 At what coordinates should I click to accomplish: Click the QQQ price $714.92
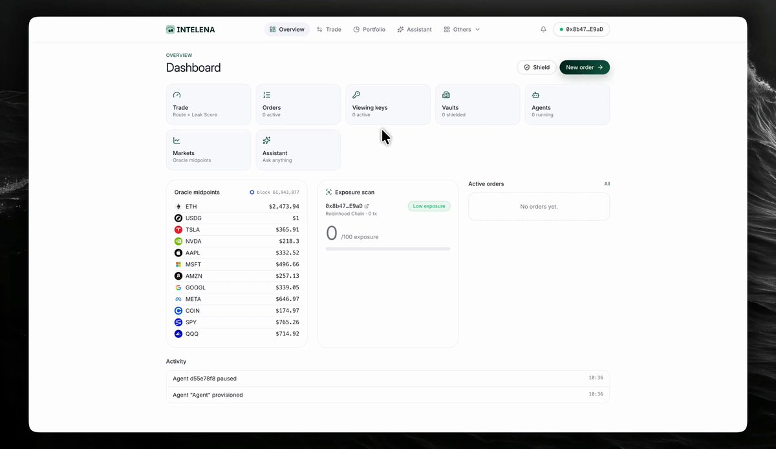coord(287,334)
